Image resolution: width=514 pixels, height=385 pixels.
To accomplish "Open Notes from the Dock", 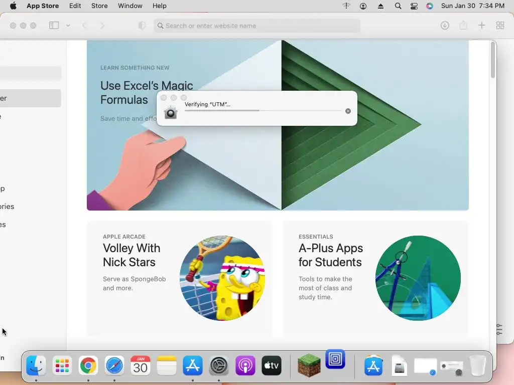I will pos(167,365).
